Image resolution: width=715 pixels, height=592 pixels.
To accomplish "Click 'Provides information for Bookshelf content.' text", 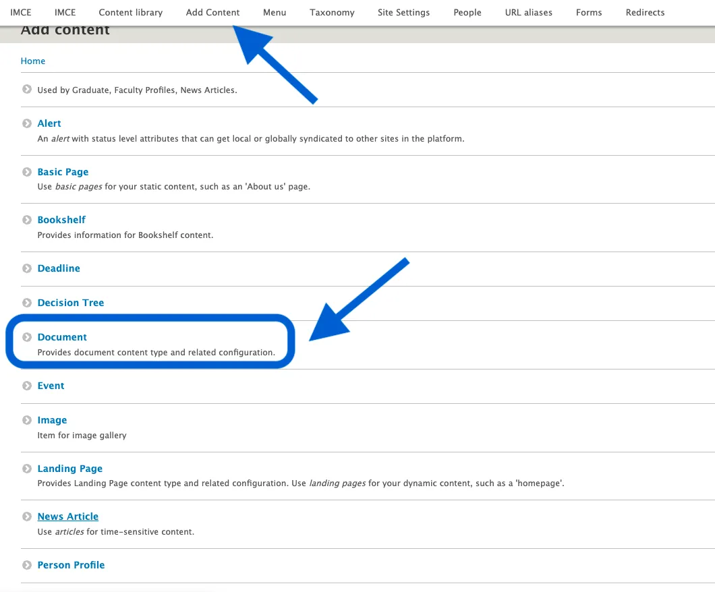I will (125, 235).
